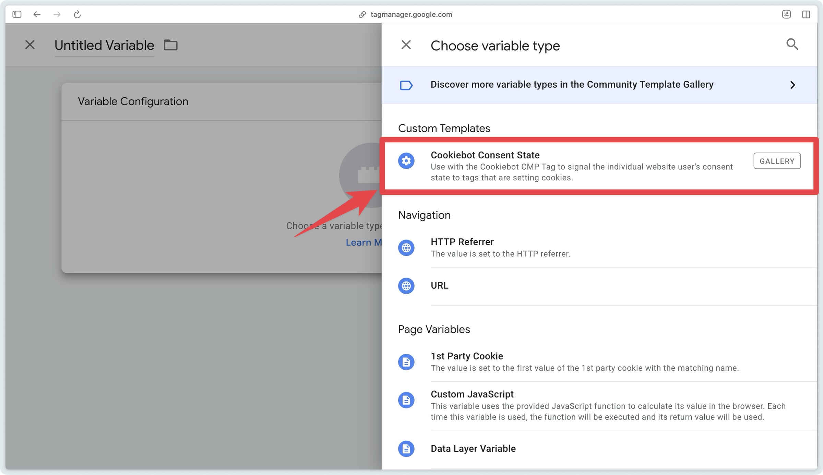Expand the Community Template Gallery chevron
Viewport: 823px width, 475px height.
coord(792,85)
